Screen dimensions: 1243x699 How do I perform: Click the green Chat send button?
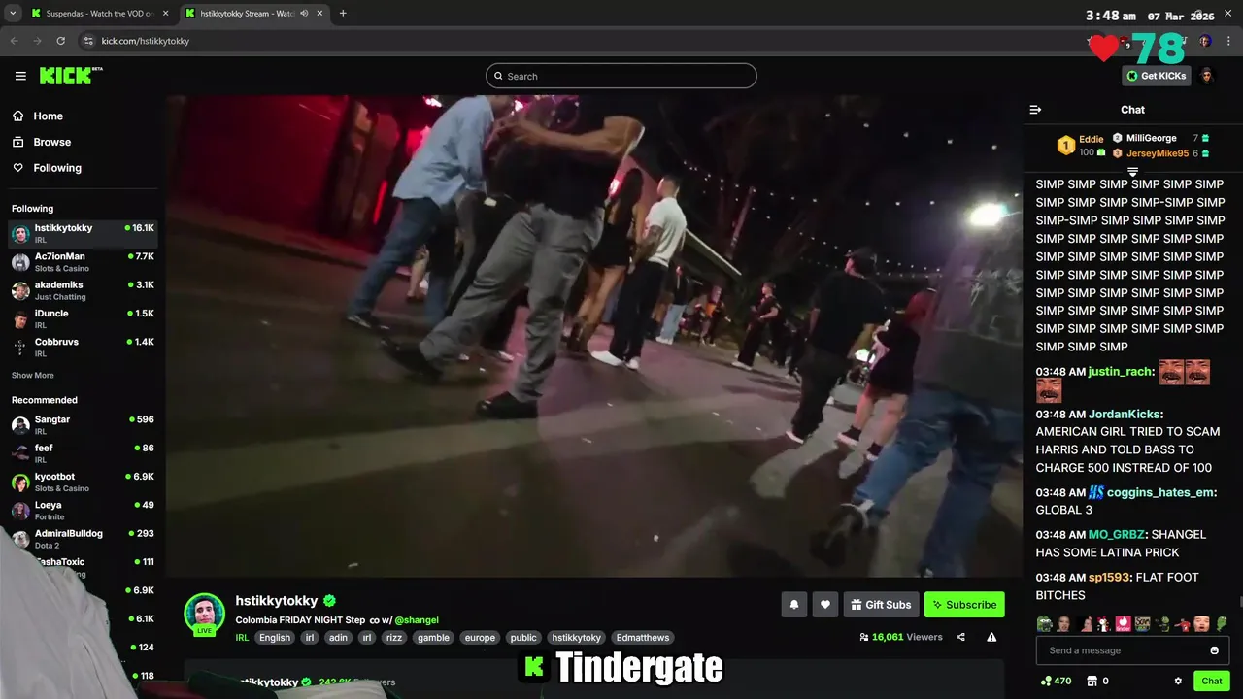pyautogui.click(x=1212, y=681)
